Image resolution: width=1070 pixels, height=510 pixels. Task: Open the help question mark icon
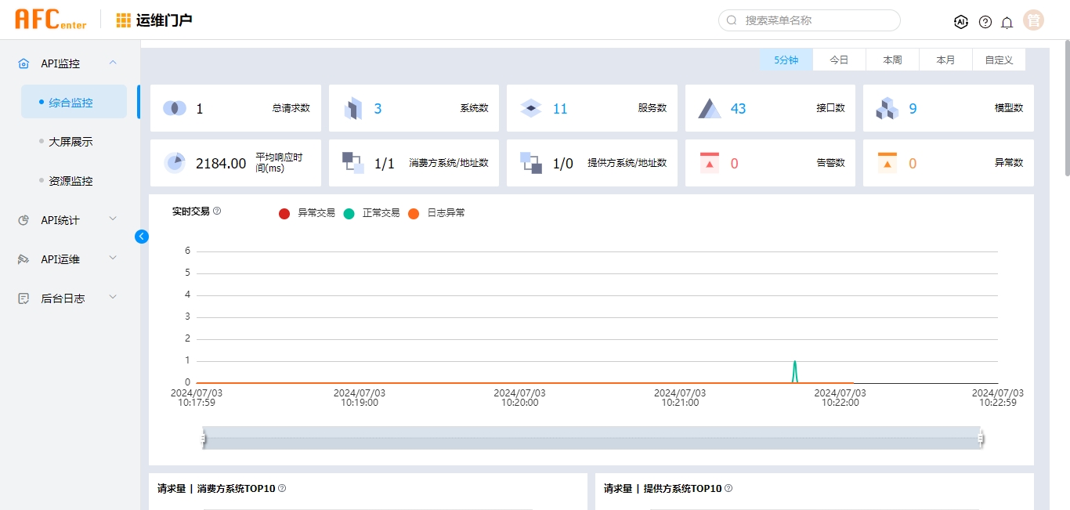click(985, 22)
